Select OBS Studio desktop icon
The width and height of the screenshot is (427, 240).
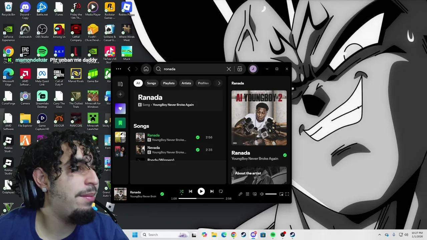42,31
